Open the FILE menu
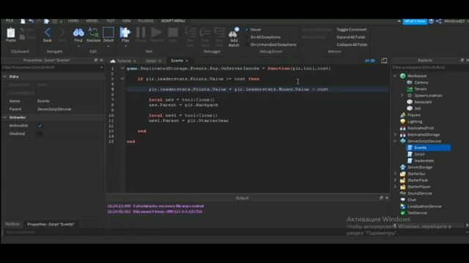 point(10,21)
